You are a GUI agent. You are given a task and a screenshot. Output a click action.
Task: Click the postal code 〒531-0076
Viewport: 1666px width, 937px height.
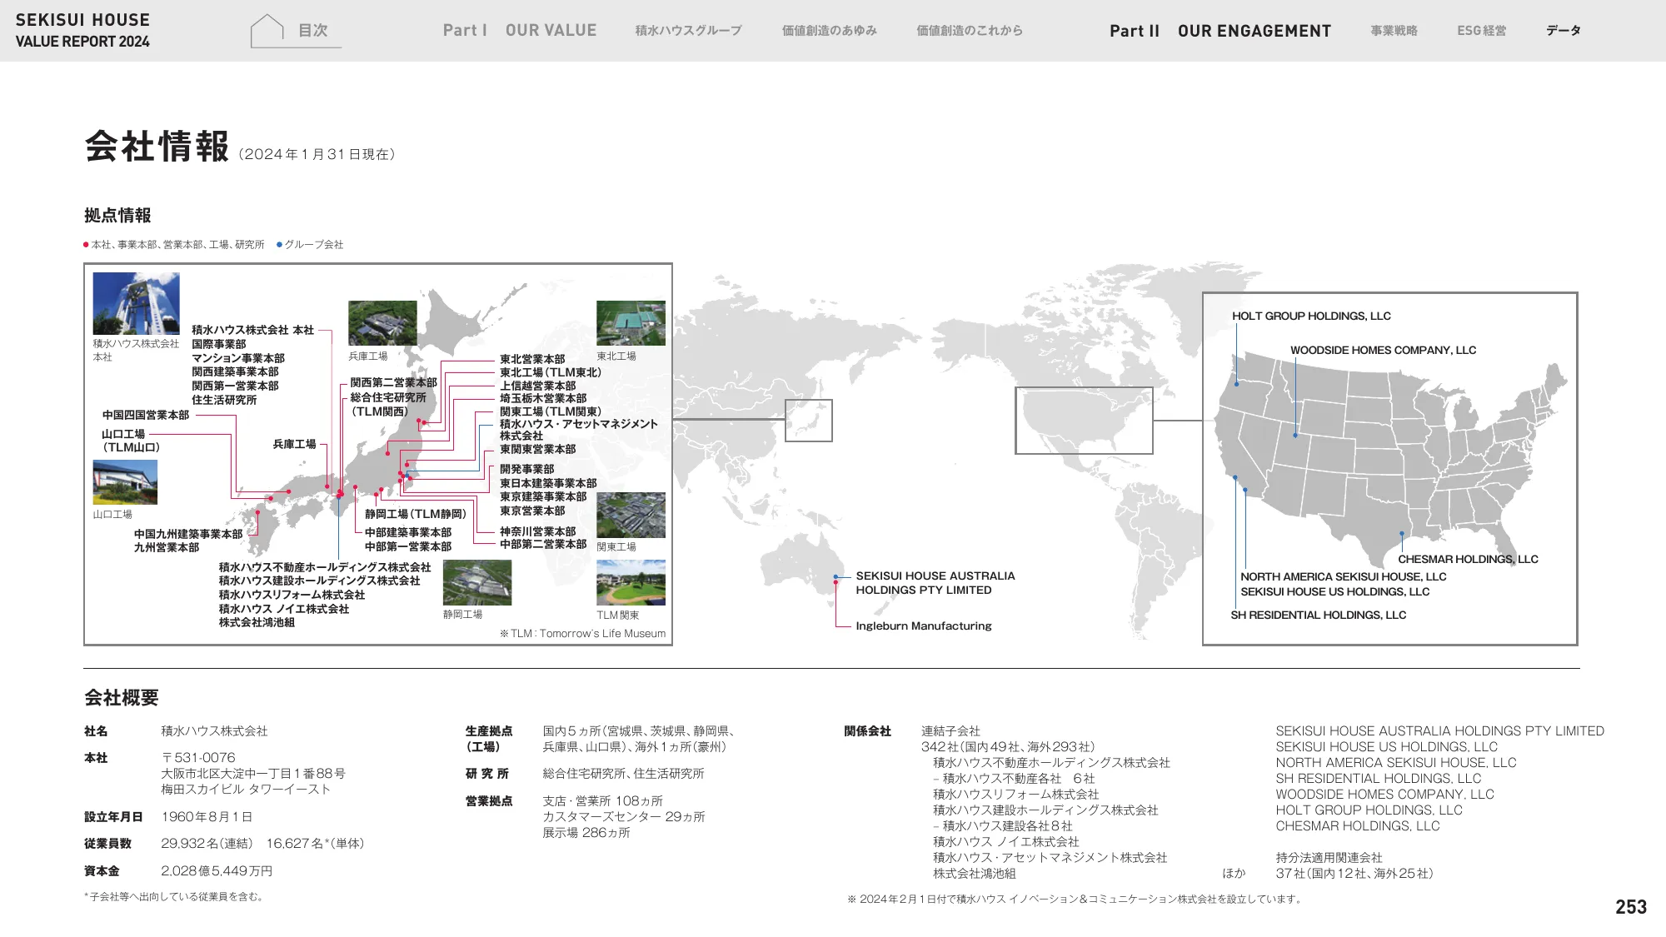pyautogui.click(x=198, y=758)
